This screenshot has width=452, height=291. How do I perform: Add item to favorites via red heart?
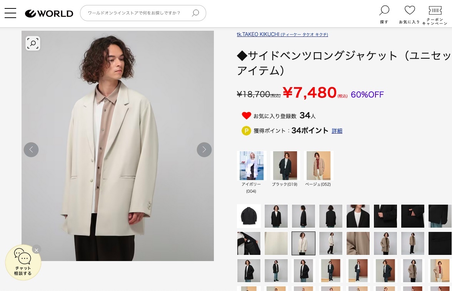tap(247, 116)
